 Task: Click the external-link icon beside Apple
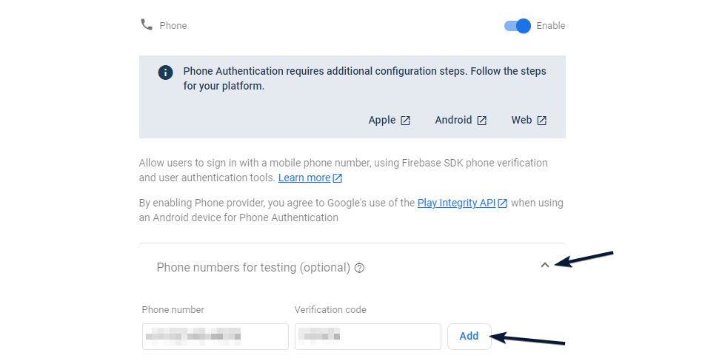click(405, 121)
